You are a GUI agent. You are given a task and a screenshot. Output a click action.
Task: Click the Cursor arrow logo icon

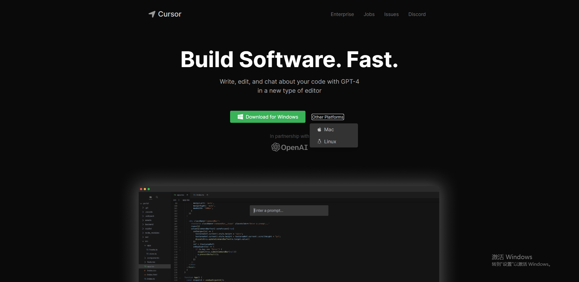tap(152, 14)
